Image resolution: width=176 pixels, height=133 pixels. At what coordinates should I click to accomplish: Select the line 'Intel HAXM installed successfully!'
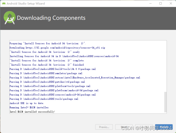point(32,112)
